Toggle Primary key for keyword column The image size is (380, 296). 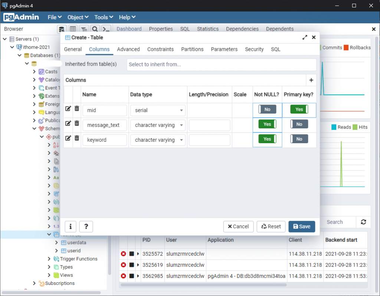pyautogui.click(x=299, y=139)
